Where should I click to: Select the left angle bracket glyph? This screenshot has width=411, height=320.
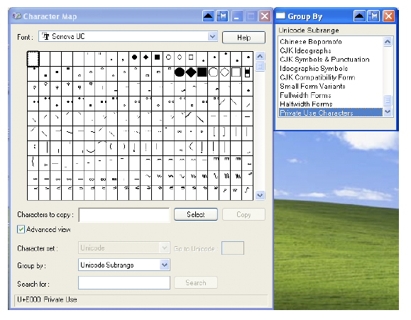(192, 146)
